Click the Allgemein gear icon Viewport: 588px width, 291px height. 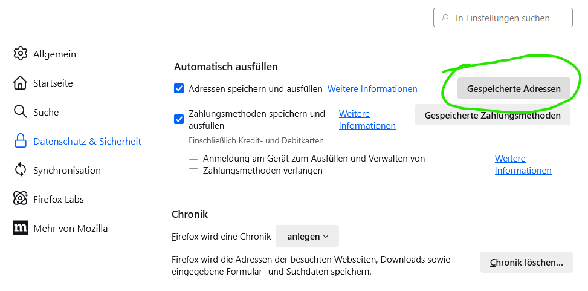21,54
